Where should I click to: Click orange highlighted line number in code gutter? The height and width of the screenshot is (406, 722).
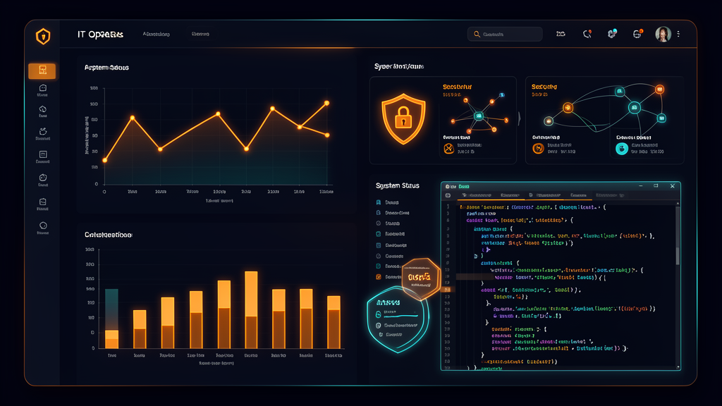point(447,290)
